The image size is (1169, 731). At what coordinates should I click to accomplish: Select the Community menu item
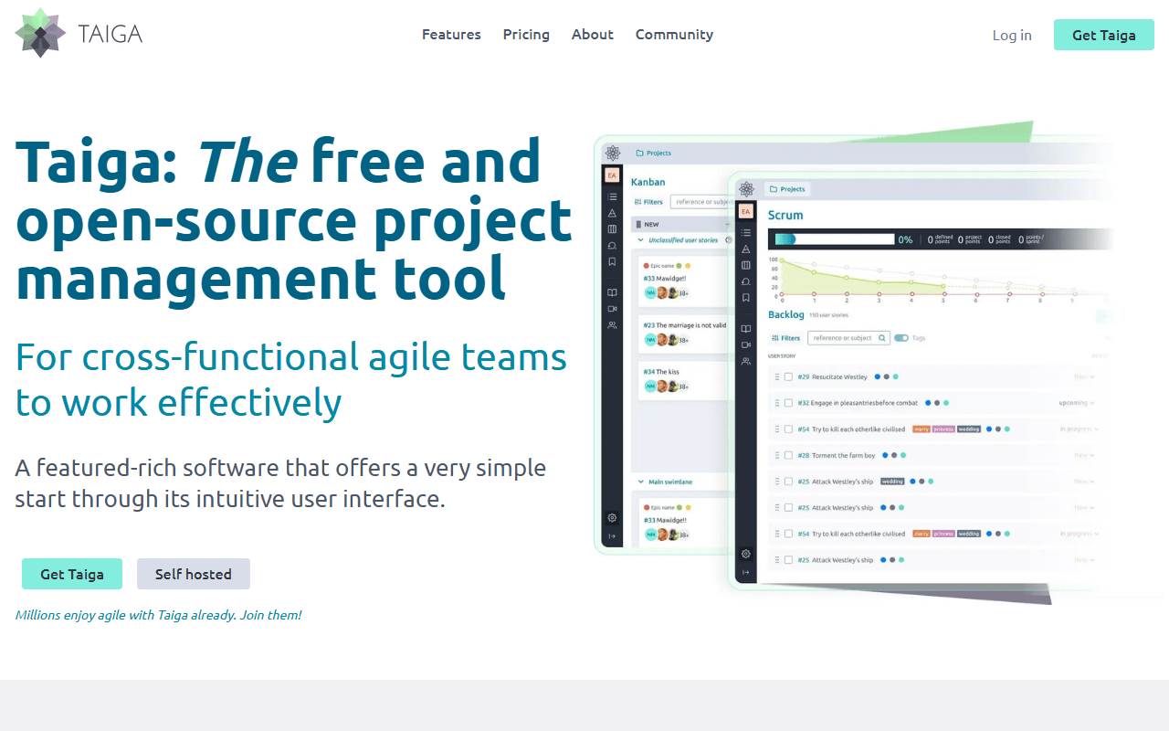tap(674, 35)
